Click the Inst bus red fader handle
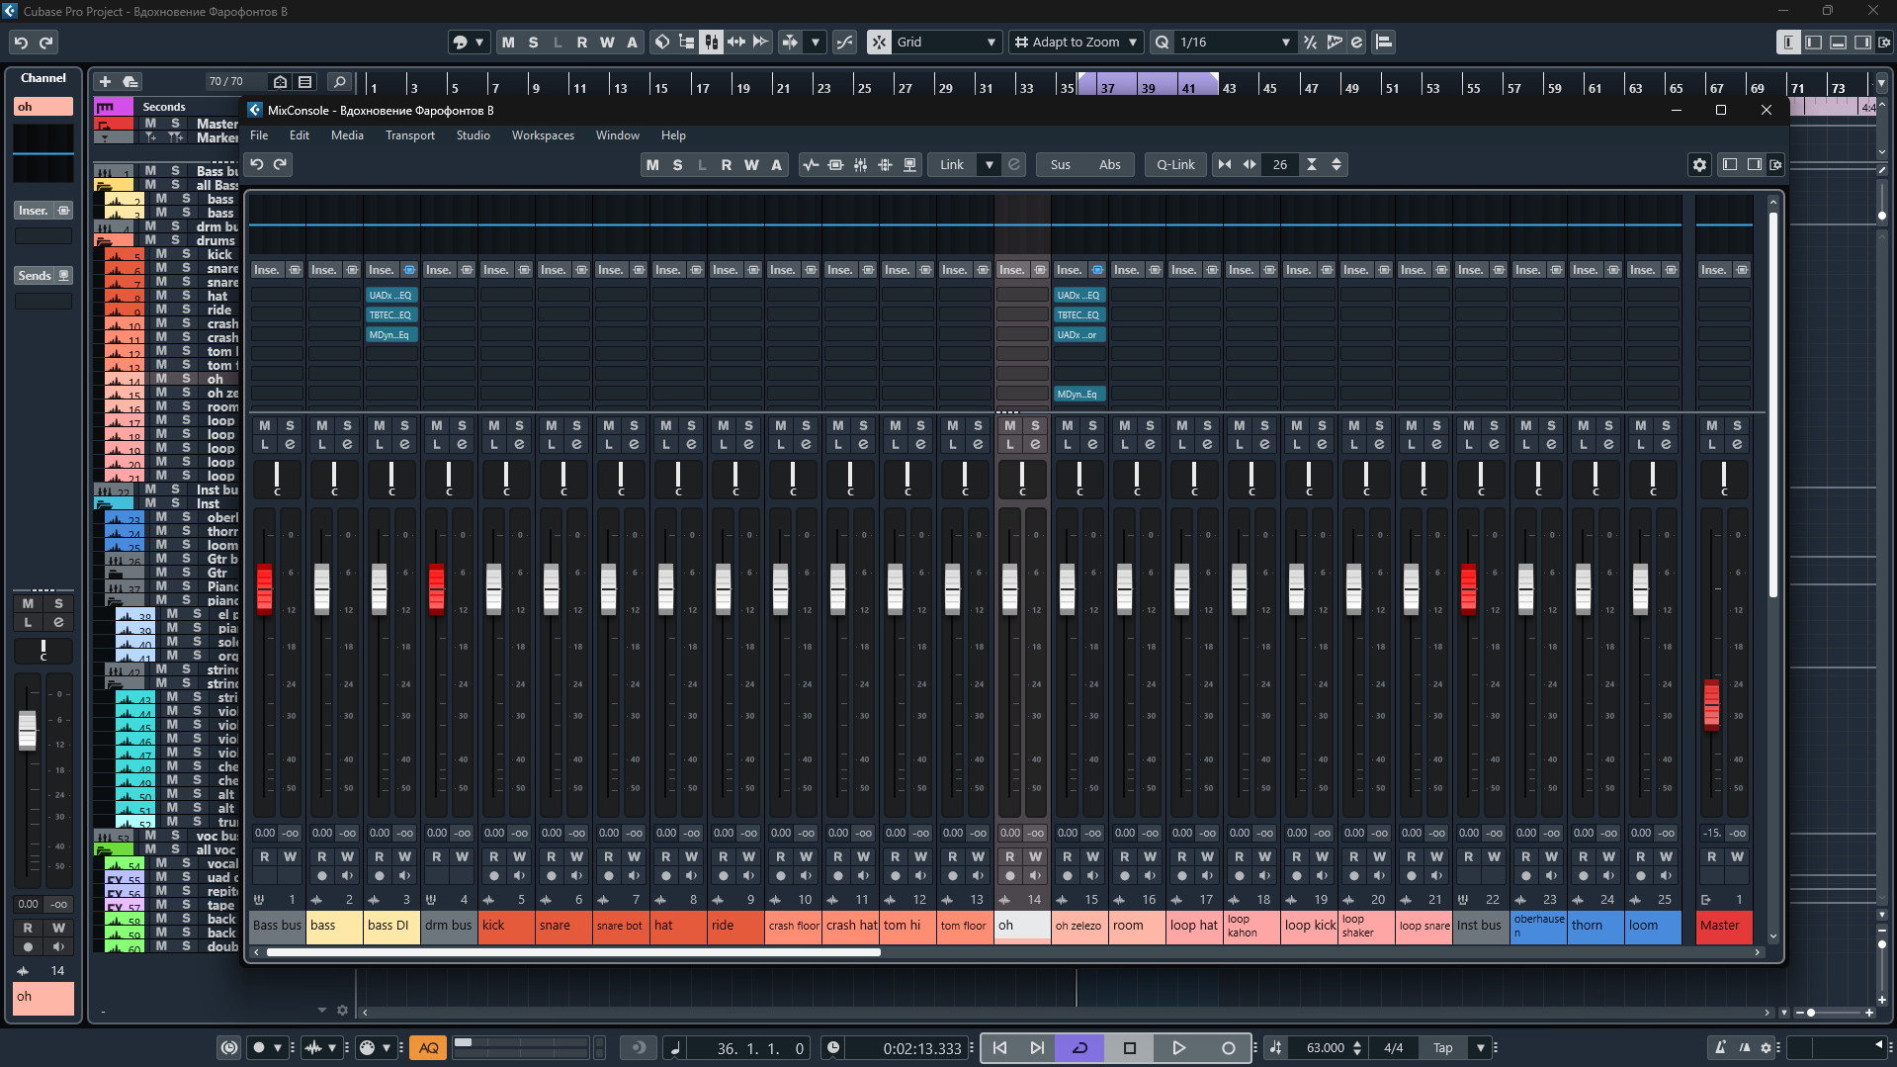The width and height of the screenshot is (1897, 1067). (x=1469, y=588)
